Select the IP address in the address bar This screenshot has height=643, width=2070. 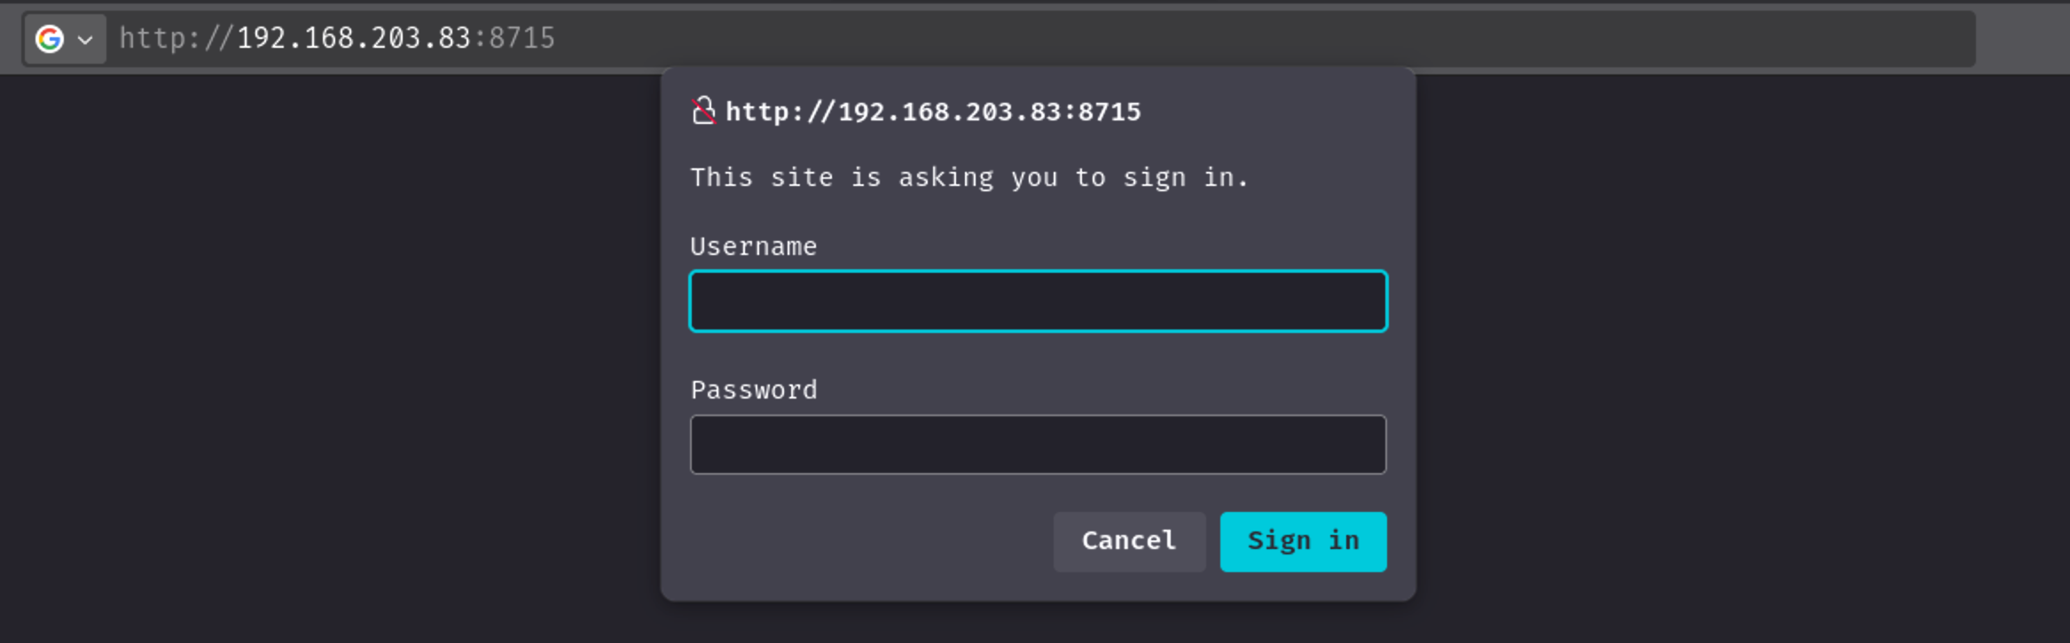pos(353,38)
